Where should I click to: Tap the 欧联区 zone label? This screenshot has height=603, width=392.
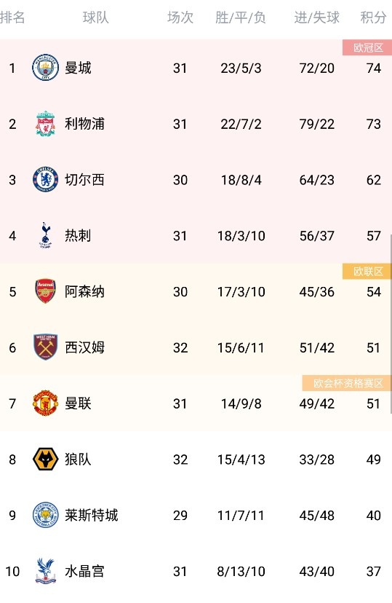(367, 271)
